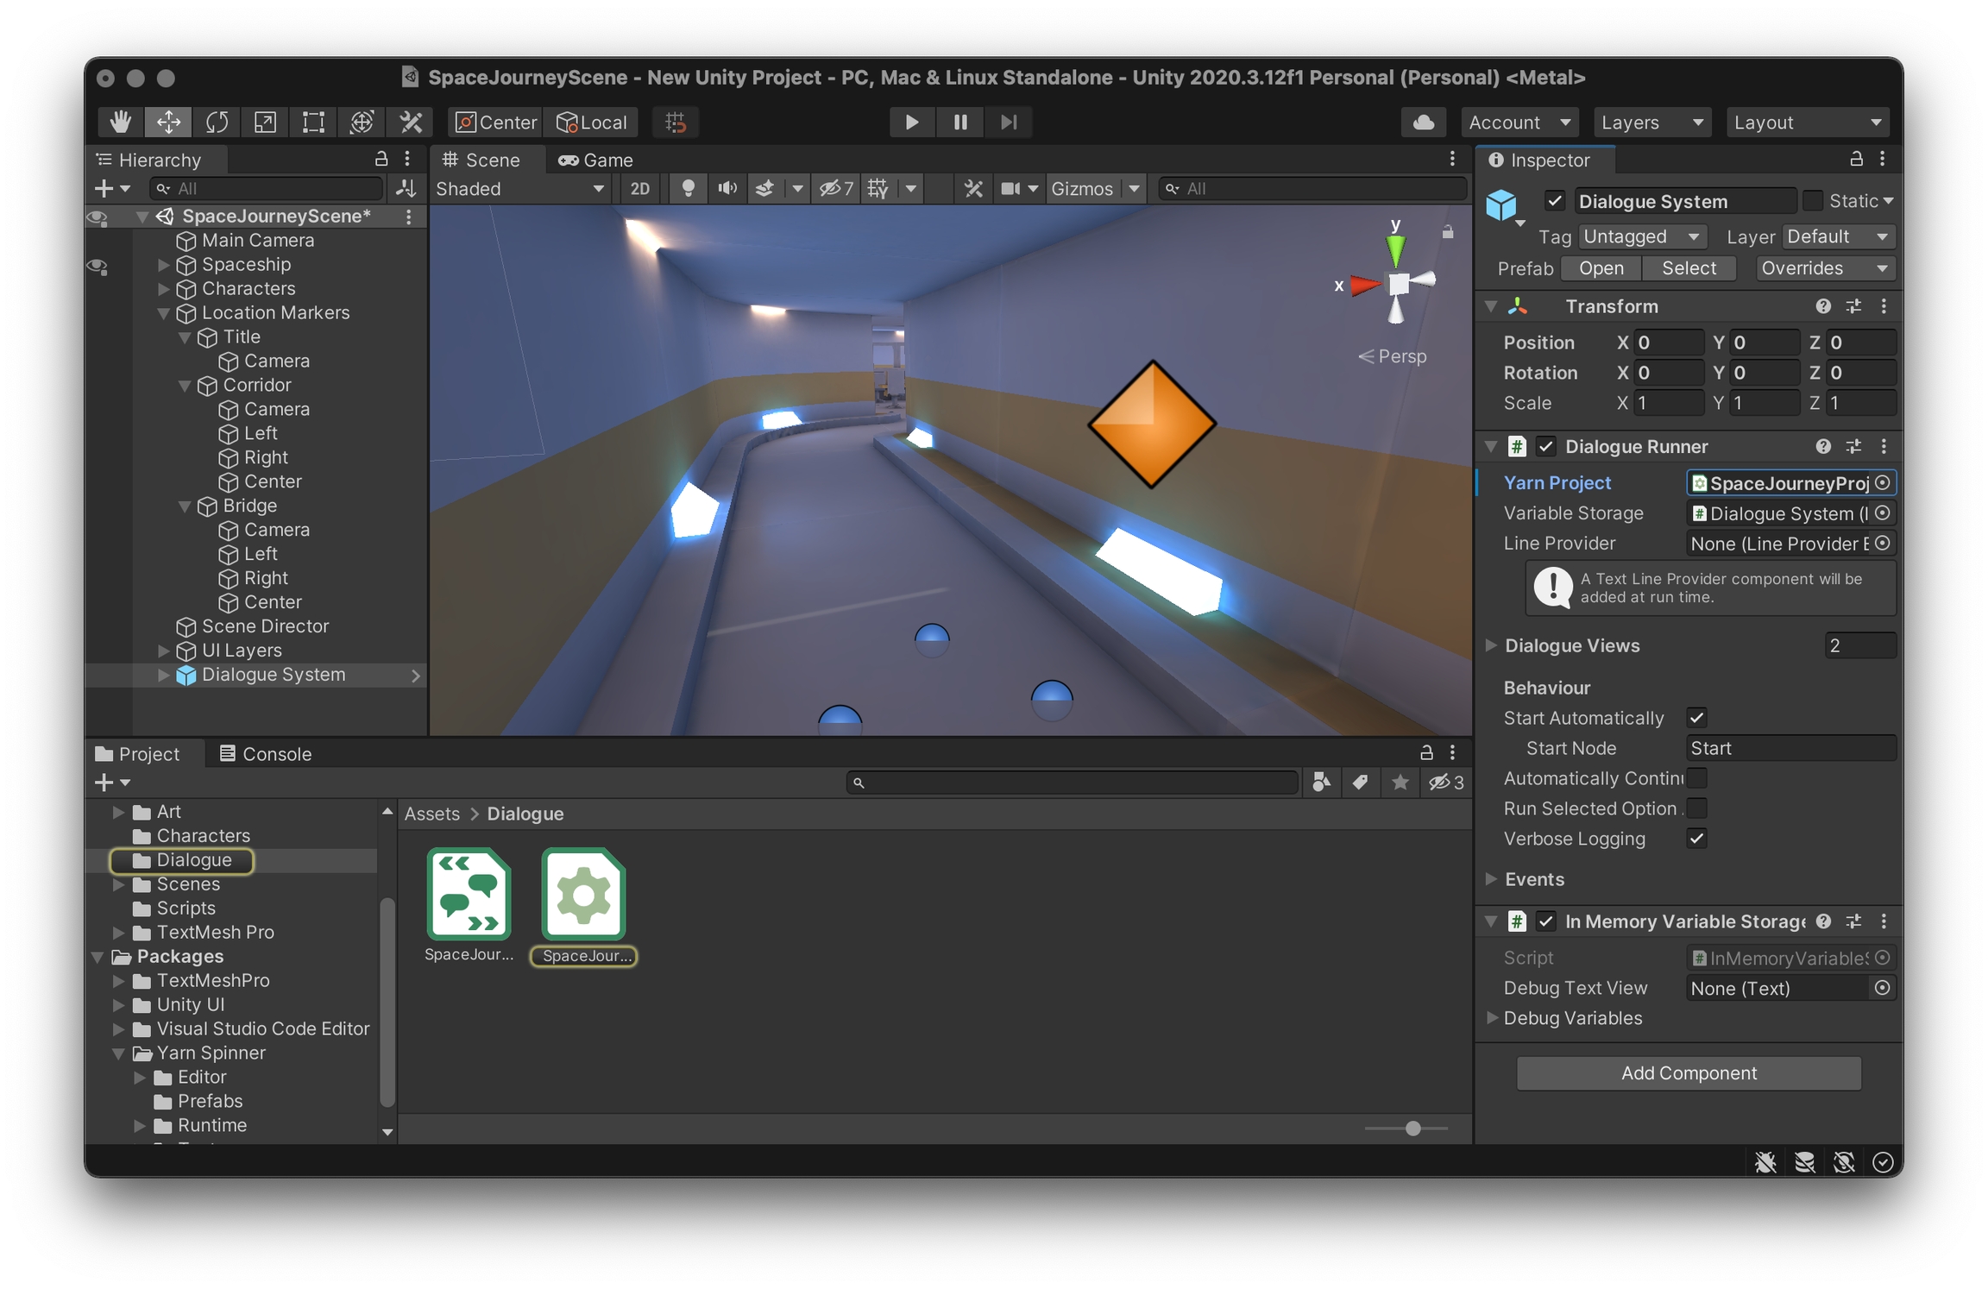Screen dimensions: 1988x1289
Task: Expand the Dialogue Views section
Action: tap(1491, 645)
